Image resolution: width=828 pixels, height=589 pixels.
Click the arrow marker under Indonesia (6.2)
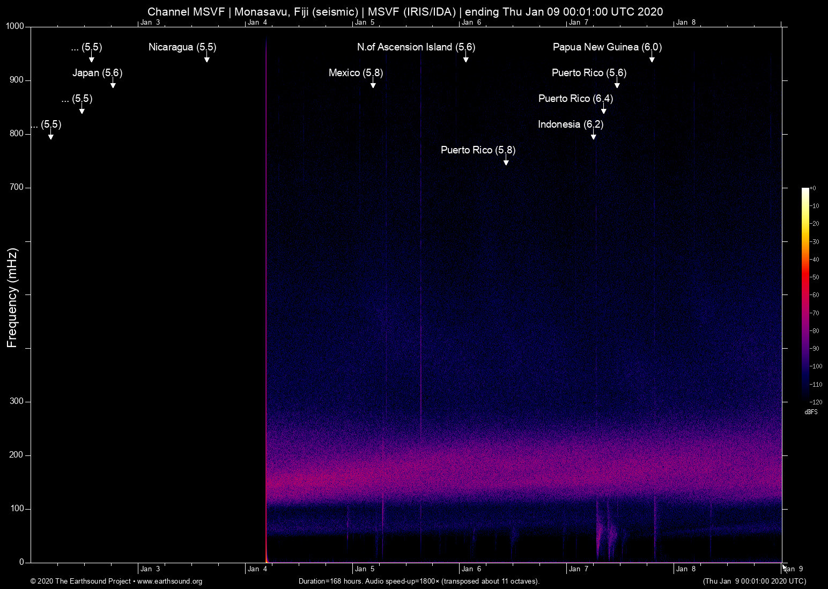tap(593, 135)
